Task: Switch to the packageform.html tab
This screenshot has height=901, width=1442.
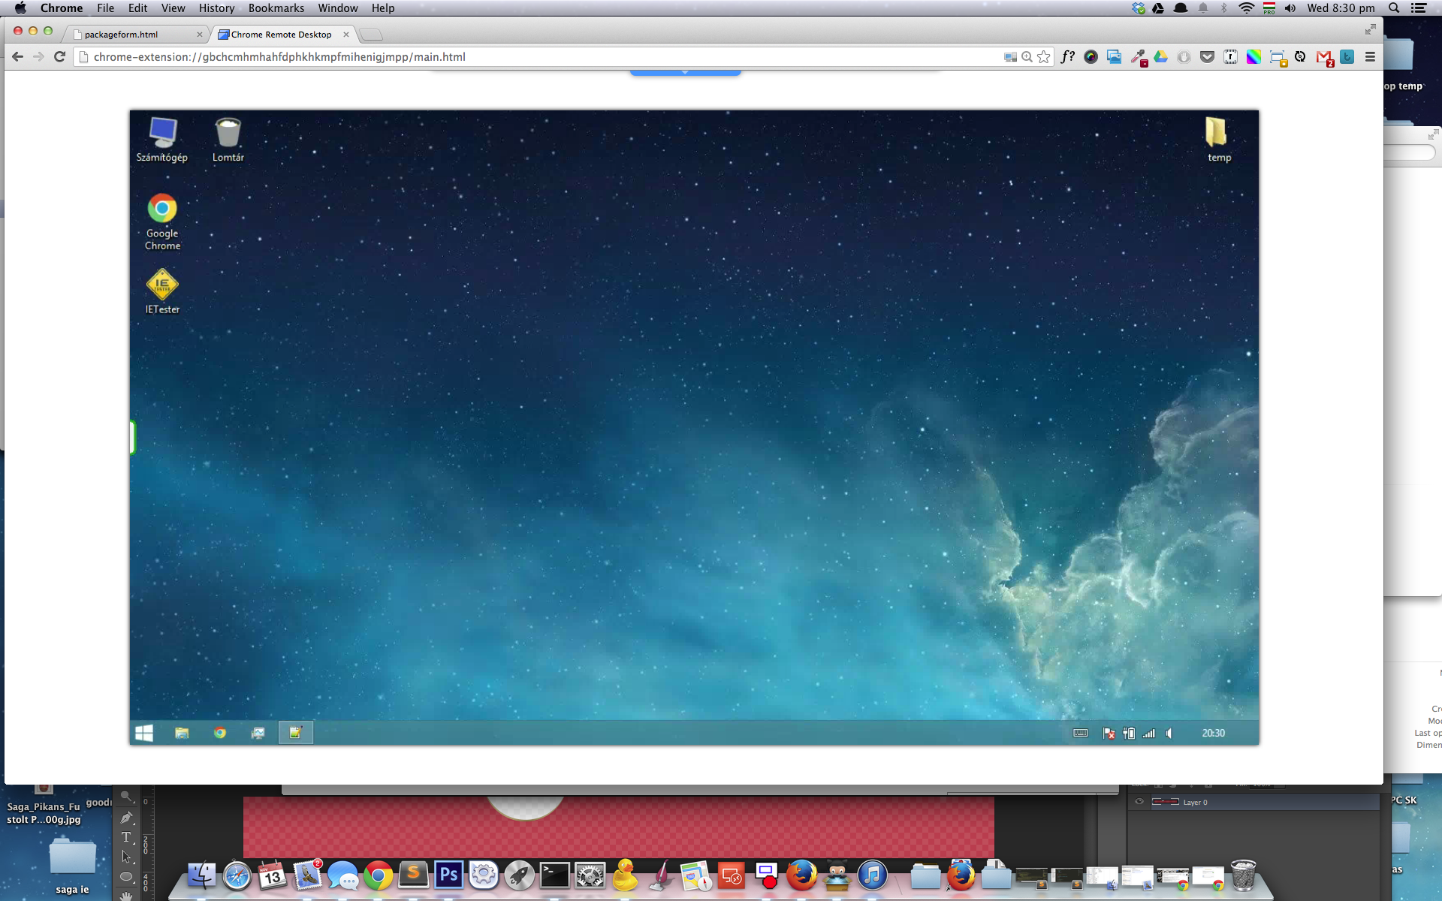Action: click(135, 35)
